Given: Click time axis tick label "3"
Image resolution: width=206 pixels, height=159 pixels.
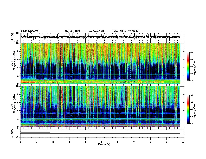Looking at the screenshot, I should coord(69,142).
